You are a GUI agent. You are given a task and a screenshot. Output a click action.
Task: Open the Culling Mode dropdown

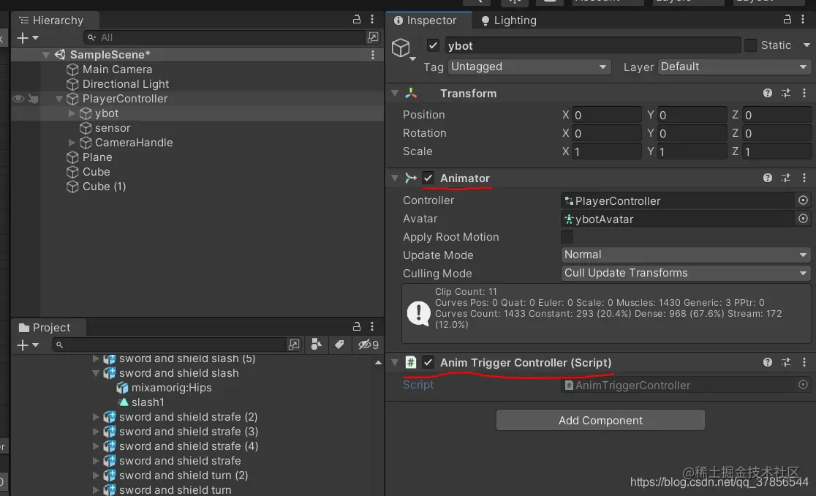[685, 273]
